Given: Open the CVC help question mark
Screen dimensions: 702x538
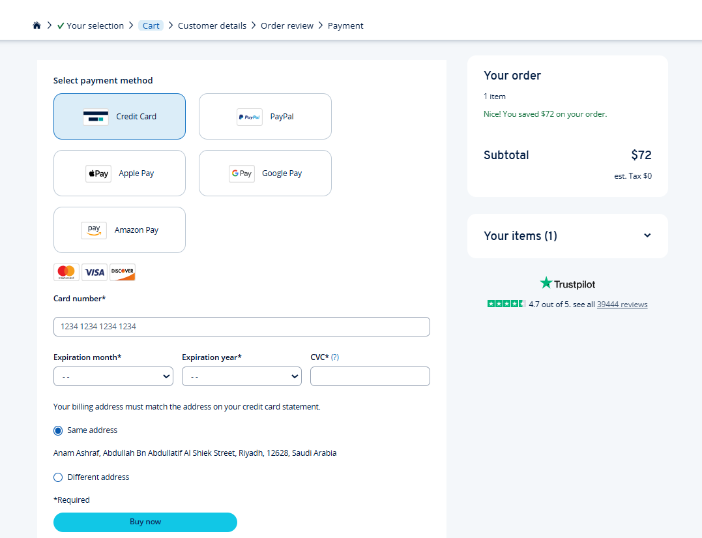Looking at the screenshot, I should 335,357.
